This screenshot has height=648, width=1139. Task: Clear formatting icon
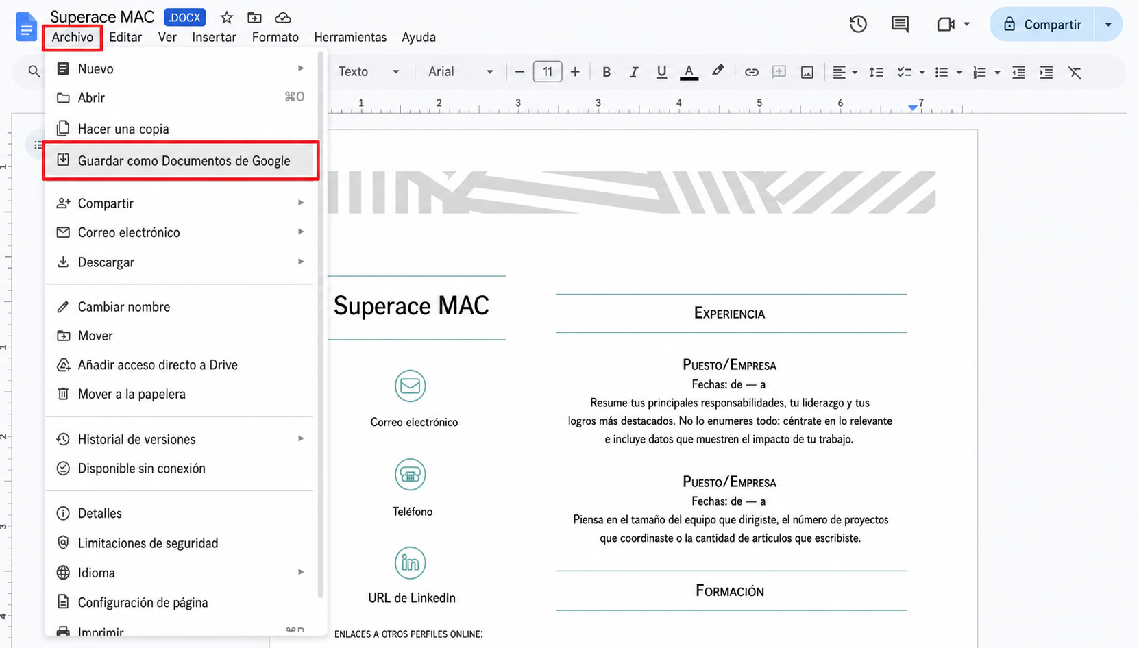1075,72
